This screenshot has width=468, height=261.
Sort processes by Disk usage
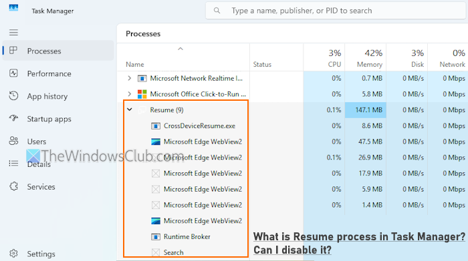[406, 58]
